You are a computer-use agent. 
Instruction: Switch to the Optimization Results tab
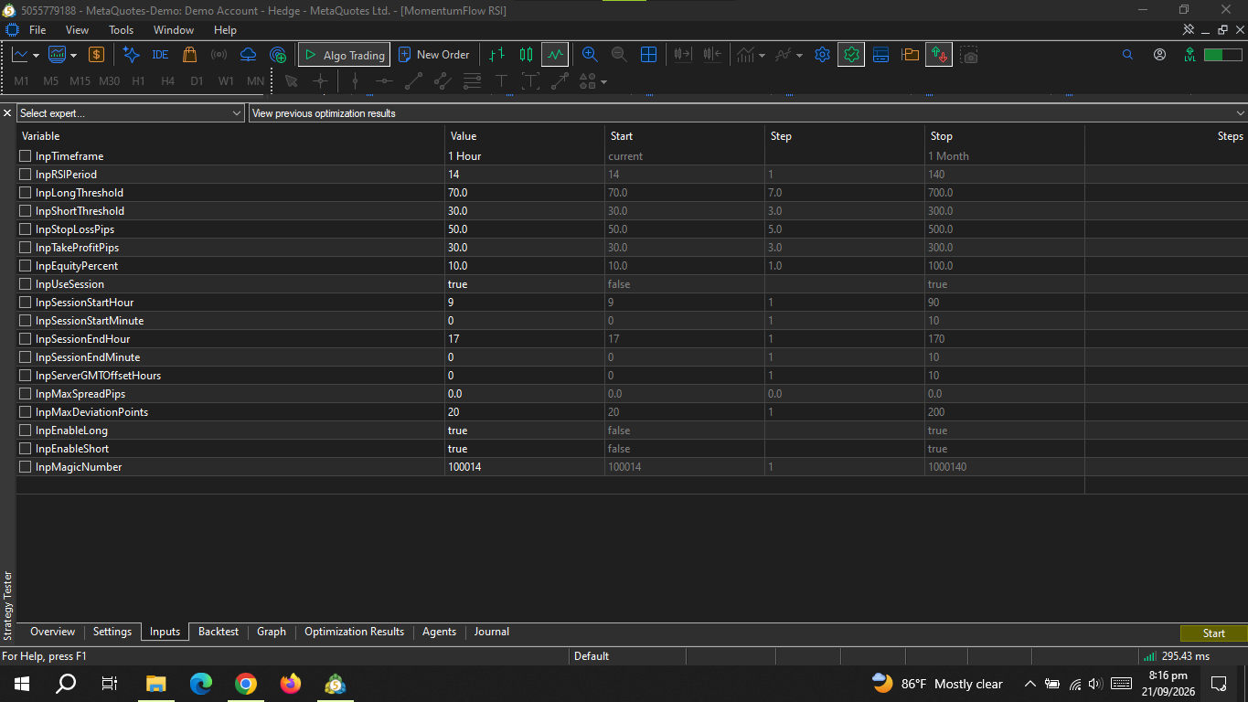click(354, 632)
